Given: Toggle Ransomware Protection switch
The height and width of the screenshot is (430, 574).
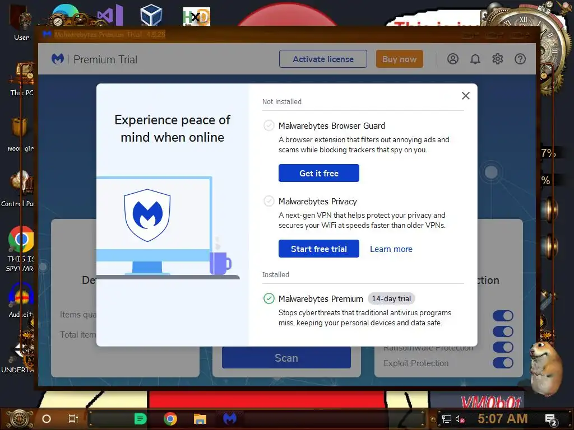Looking at the screenshot, I should 503,347.
